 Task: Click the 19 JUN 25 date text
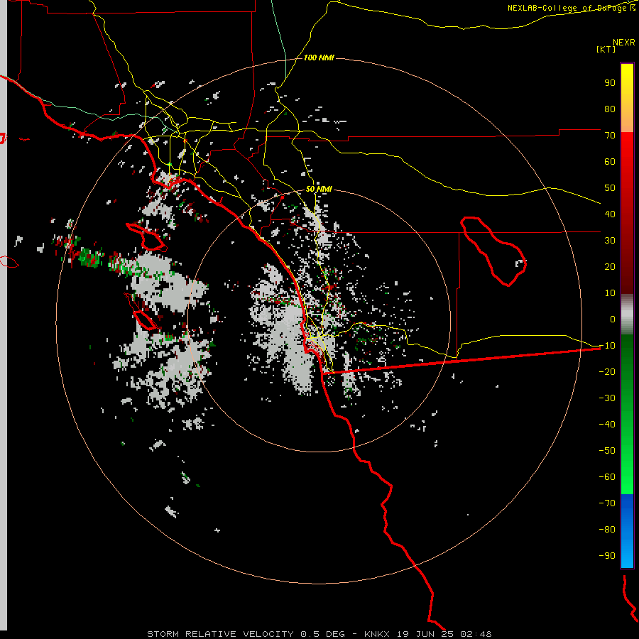pos(425,634)
